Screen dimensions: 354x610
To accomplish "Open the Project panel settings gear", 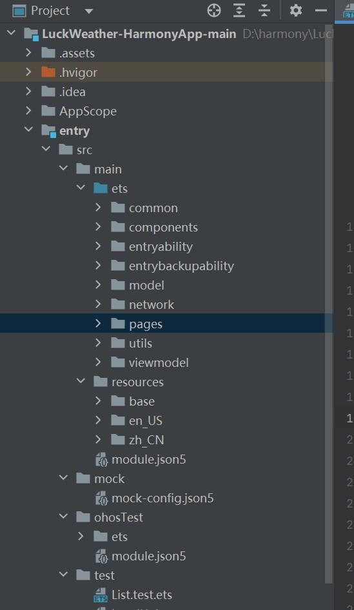I will pyautogui.click(x=296, y=10).
